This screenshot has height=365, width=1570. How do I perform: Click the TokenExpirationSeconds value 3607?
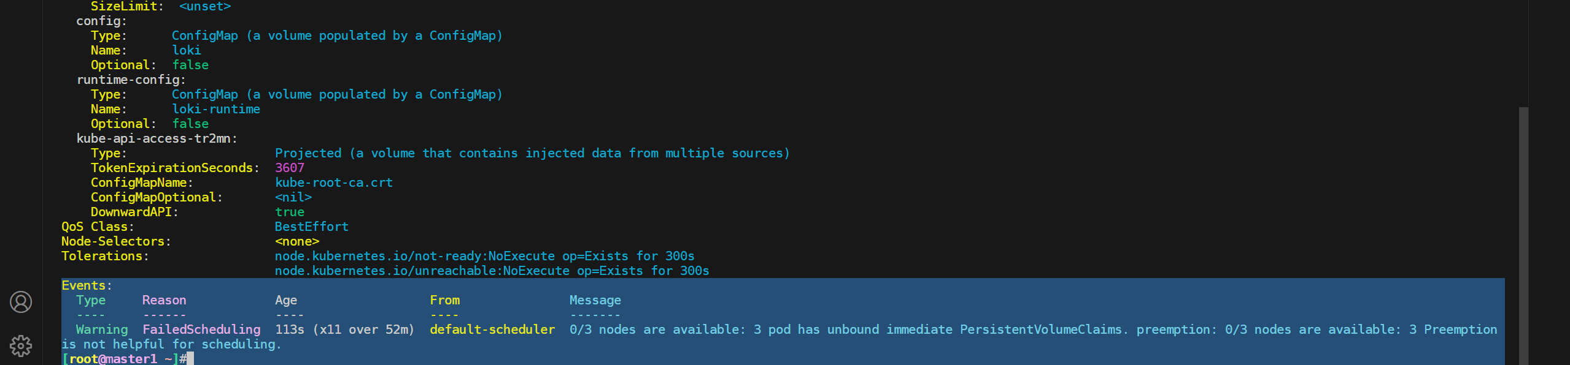(x=290, y=168)
